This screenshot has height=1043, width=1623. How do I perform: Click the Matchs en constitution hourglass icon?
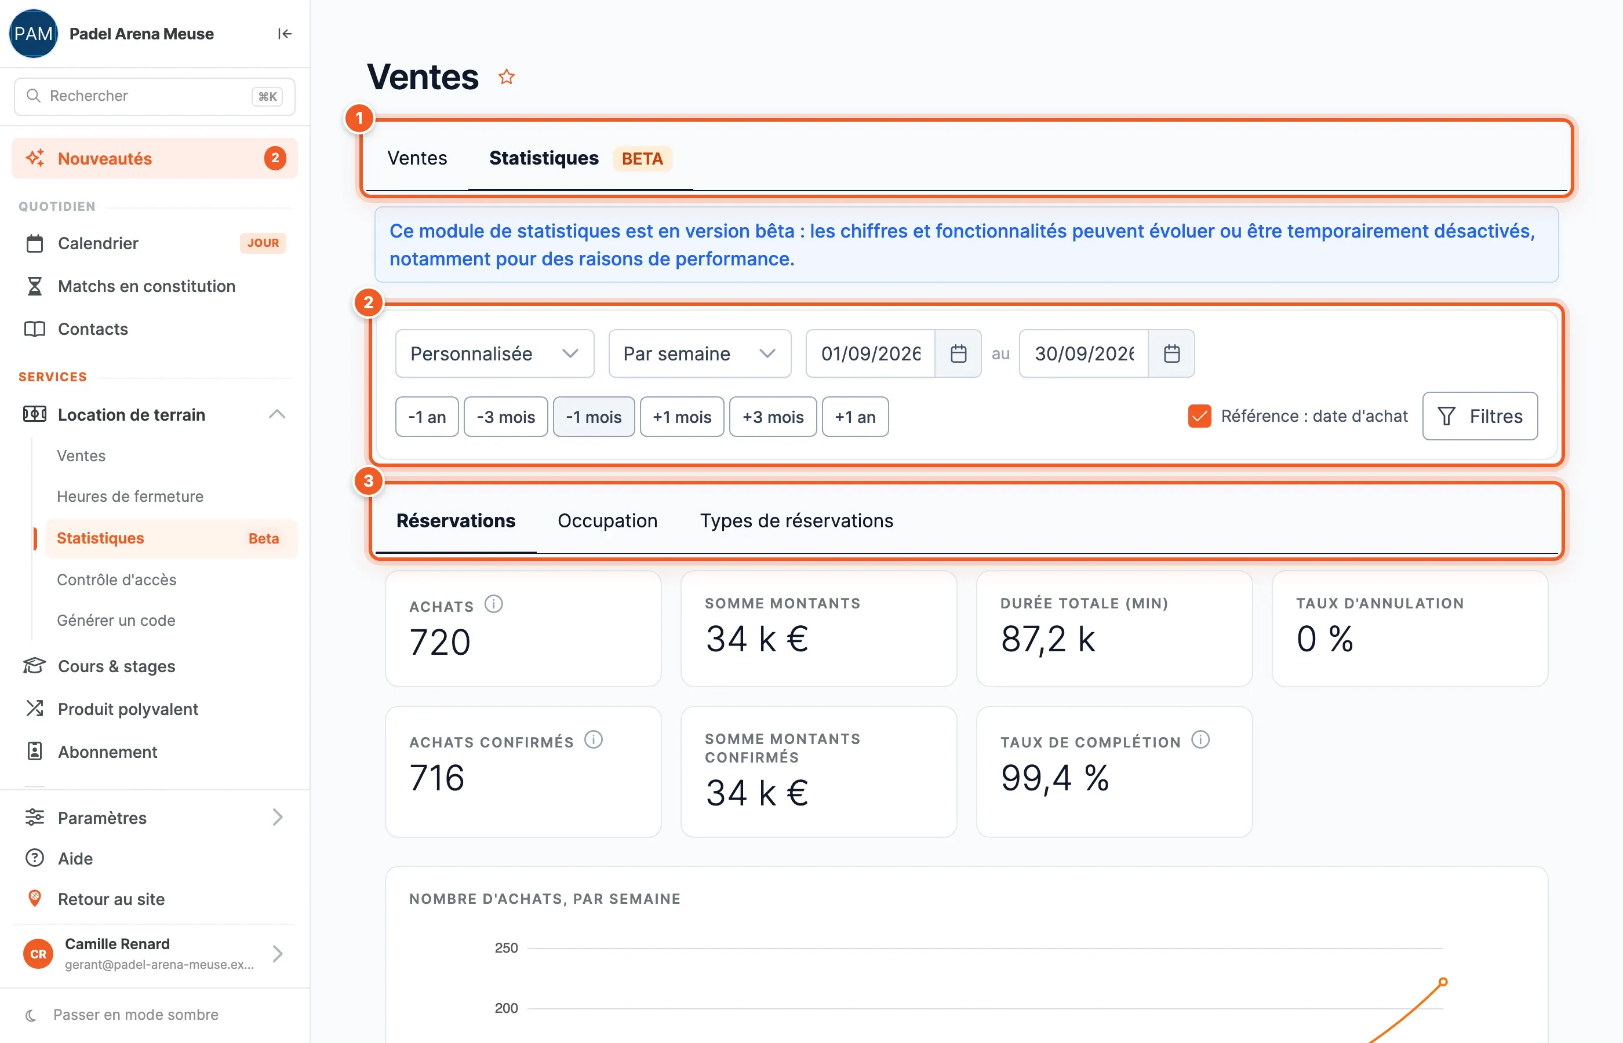[35, 286]
